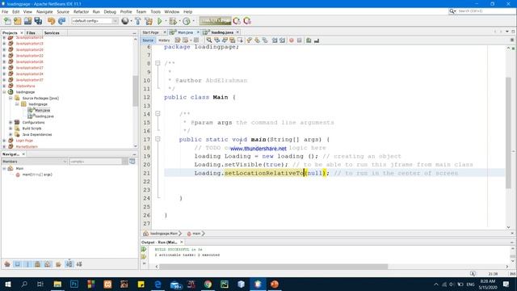Select Main.java in the project tree
This screenshot has width=517, height=291.
tap(42, 110)
